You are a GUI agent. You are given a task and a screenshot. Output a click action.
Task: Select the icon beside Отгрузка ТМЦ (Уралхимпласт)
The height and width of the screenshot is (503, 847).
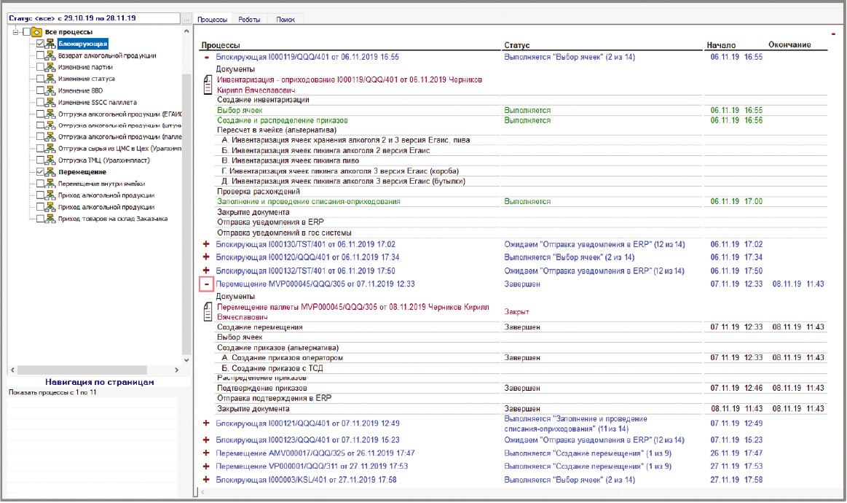pos(50,160)
